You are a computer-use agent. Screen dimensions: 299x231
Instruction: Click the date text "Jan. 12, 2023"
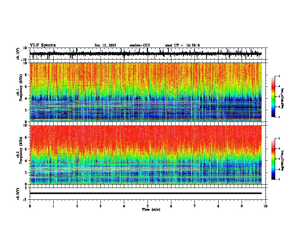[105, 45]
